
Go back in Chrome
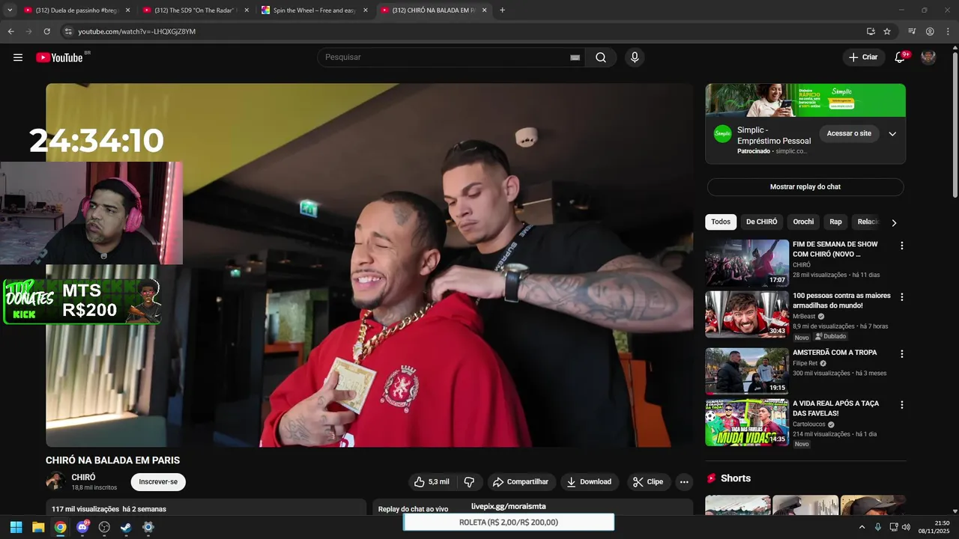pos(11,31)
